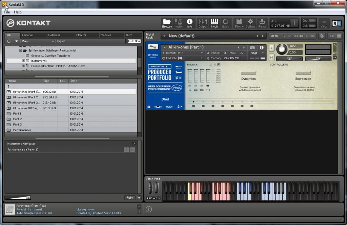Minimize rack using the View button
The width and height of the screenshot is (347, 225).
324,23
